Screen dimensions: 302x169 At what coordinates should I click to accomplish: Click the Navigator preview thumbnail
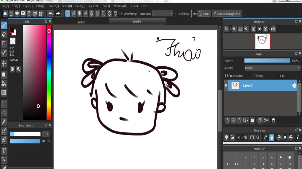(262, 41)
